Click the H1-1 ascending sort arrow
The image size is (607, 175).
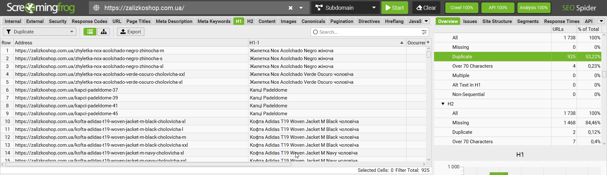pos(402,43)
